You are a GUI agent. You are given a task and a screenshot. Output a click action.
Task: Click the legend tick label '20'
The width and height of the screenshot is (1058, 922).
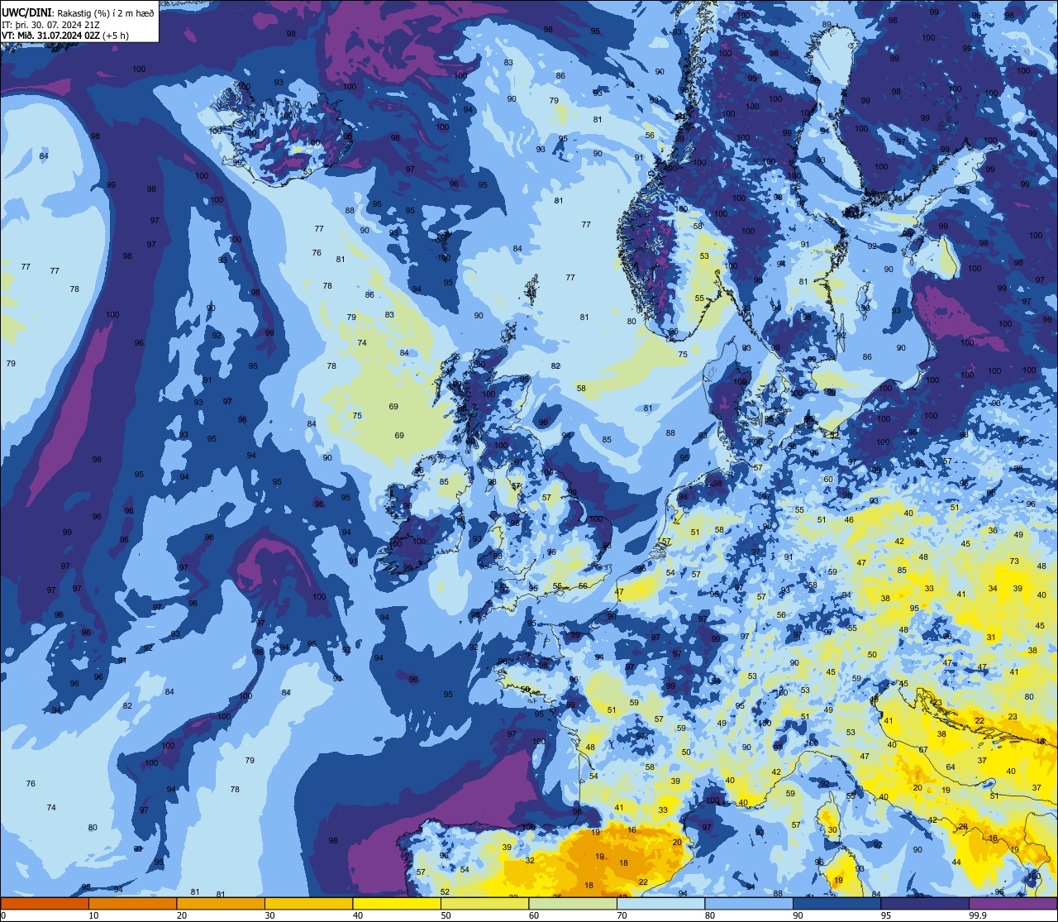click(x=182, y=915)
